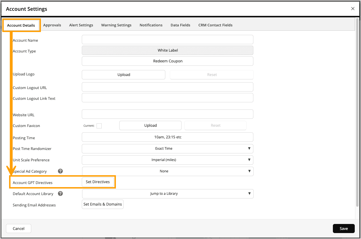The height and width of the screenshot is (239, 361).
Task: Select the Notifications tab
Action: tap(151, 25)
